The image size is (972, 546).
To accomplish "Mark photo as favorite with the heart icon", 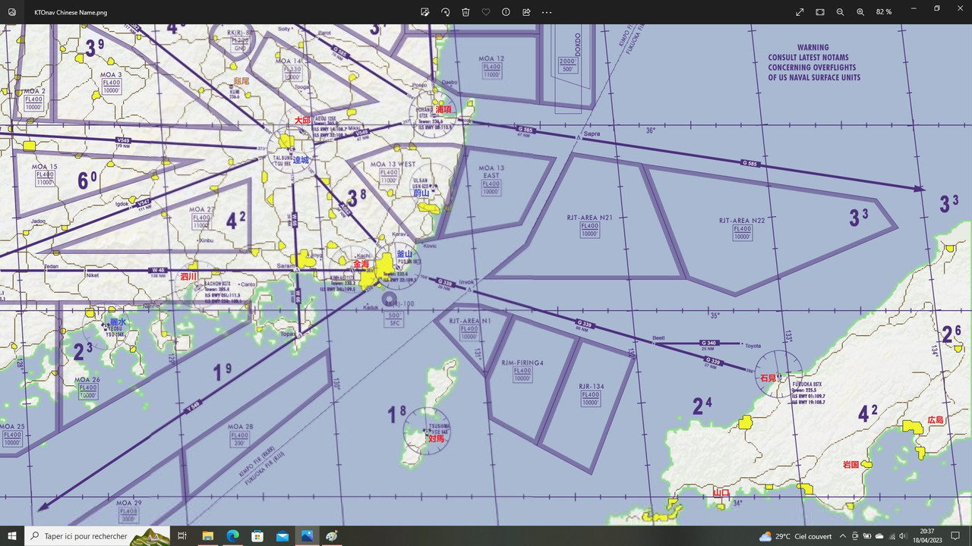I will pyautogui.click(x=486, y=12).
